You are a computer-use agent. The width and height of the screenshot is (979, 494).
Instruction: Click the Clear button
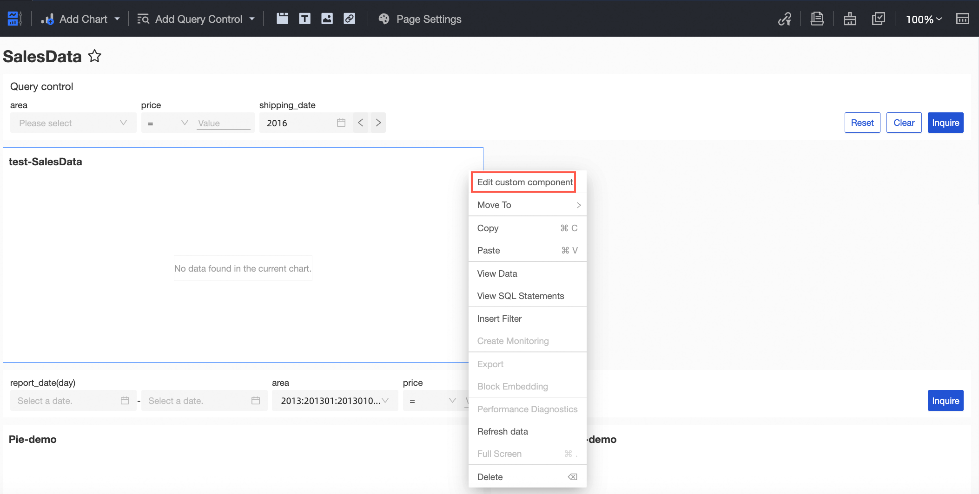(904, 123)
